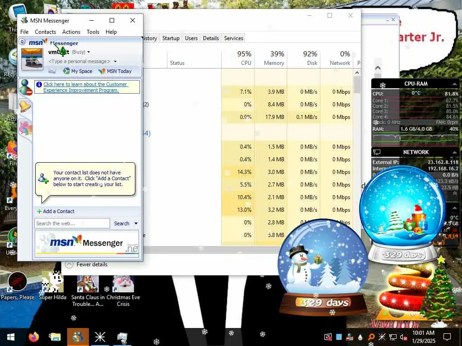This screenshot has width=462, height=346.
Task: Click the monitor icon on NETWORK gadget header
Action: click(377, 152)
